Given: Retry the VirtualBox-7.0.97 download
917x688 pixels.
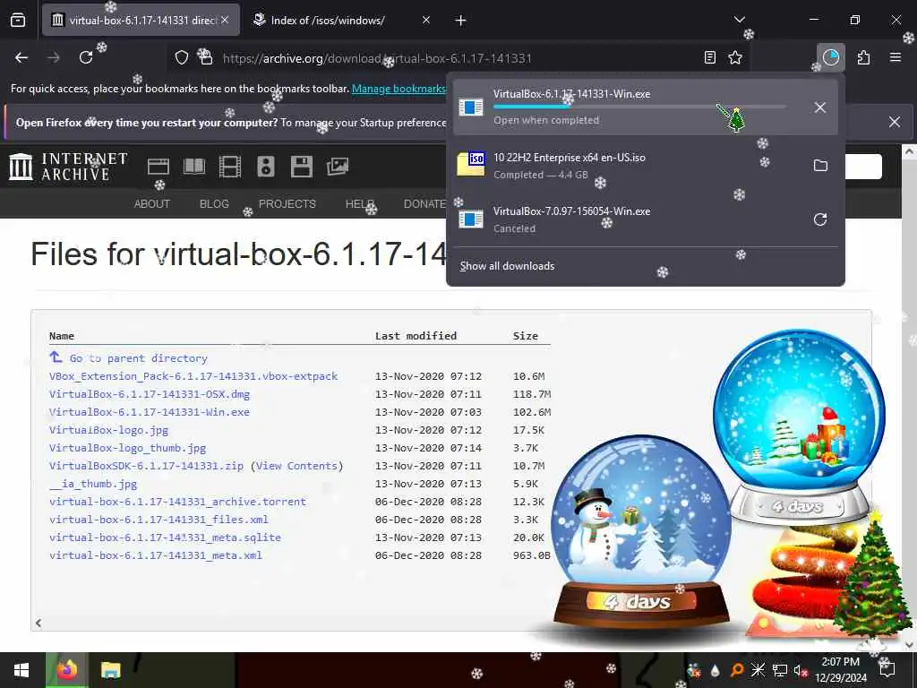Looking at the screenshot, I should click(820, 219).
